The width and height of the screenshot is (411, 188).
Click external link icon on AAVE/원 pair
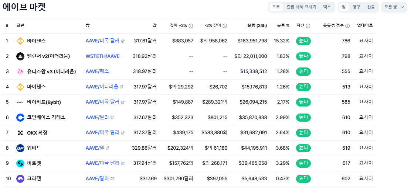pos(107,148)
